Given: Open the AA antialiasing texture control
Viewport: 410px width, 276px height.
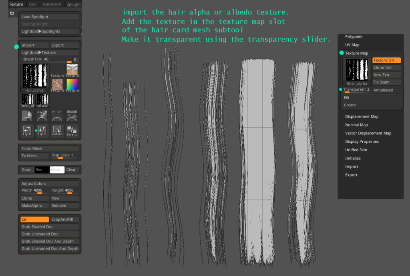Looking at the screenshot, I should (42, 116).
